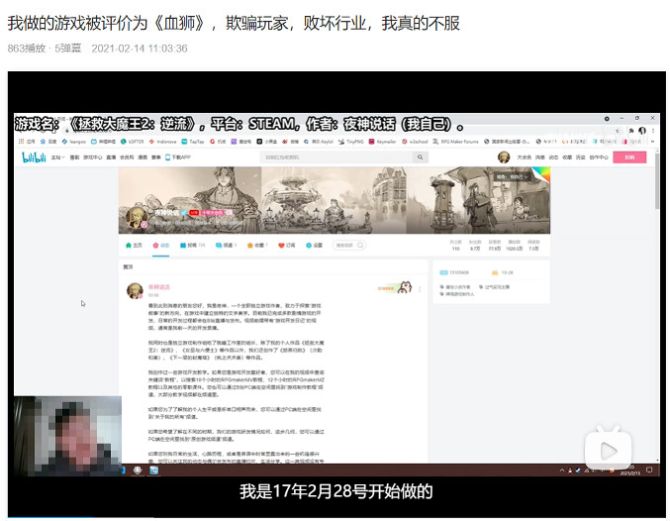Viewport: 670px width, 521px height.
Task: Expand the system tray hidden icons chevron
Action: click(x=562, y=470)
